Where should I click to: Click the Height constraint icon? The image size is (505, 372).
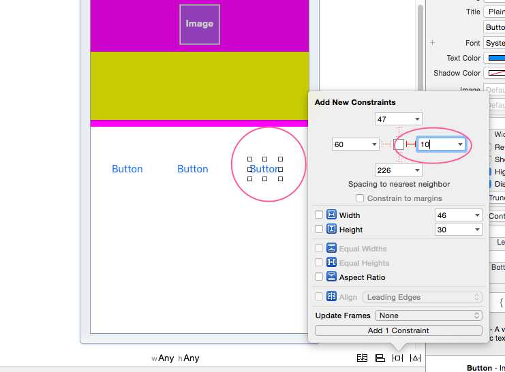point(331,229)
